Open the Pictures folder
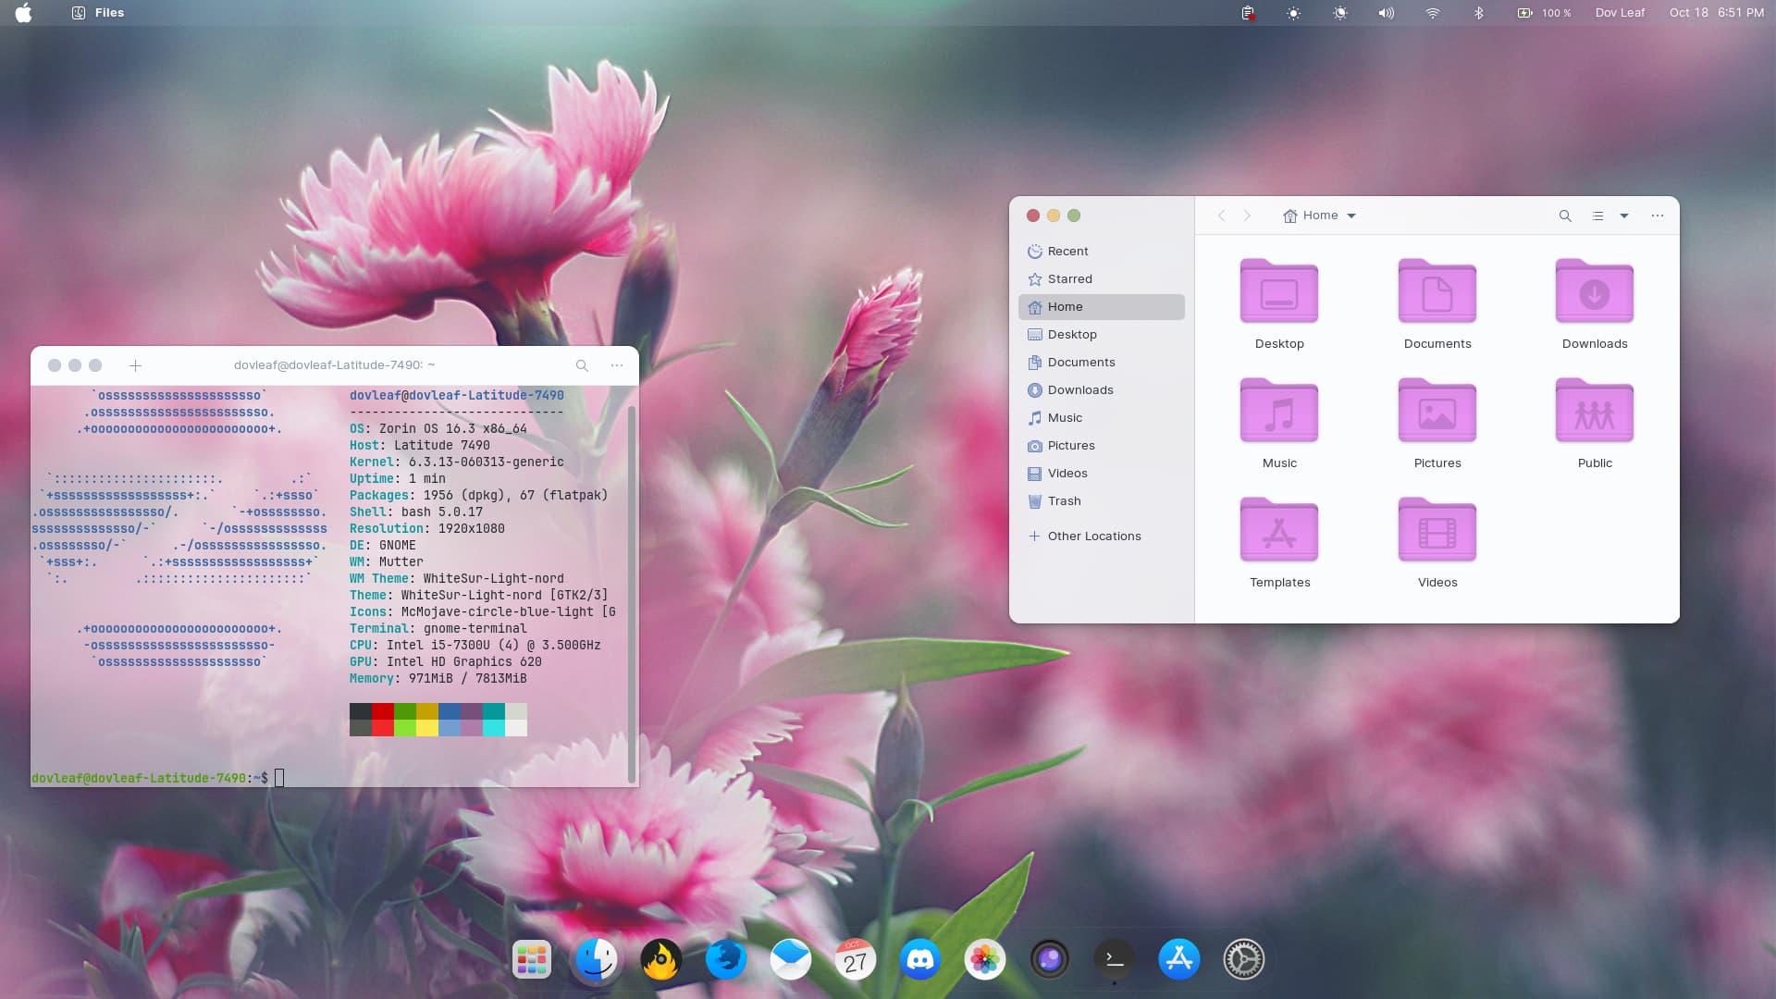 tap(1437, 412)
